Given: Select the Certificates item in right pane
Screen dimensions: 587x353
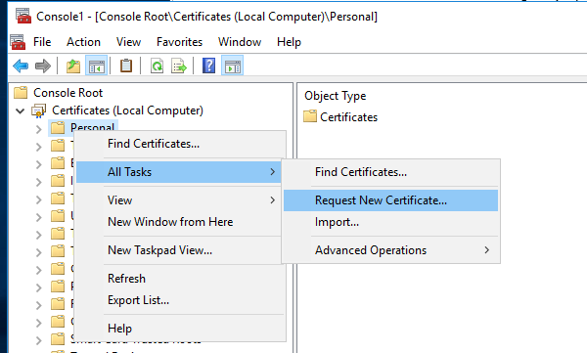Looking at the screenshot, I should [348, 117].
